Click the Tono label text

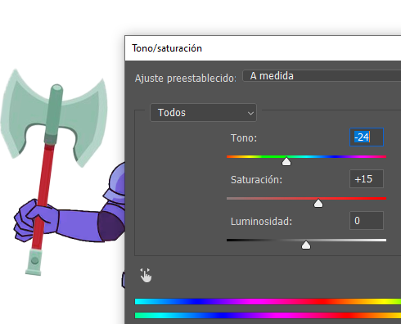click(x=244, y=137)
